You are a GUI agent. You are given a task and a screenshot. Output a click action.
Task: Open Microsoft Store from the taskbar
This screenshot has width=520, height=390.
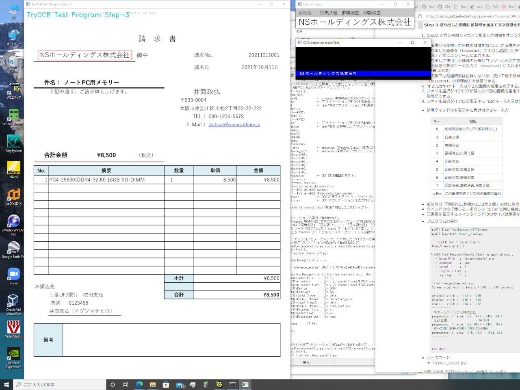pyautogui.click(x=165, y=385)
